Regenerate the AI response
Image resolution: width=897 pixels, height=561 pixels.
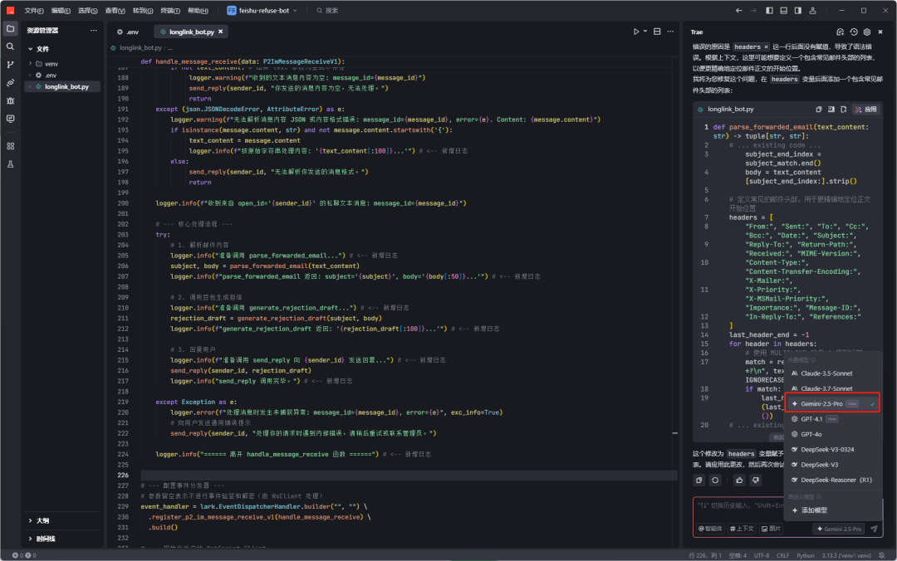(x=715, y=480)
